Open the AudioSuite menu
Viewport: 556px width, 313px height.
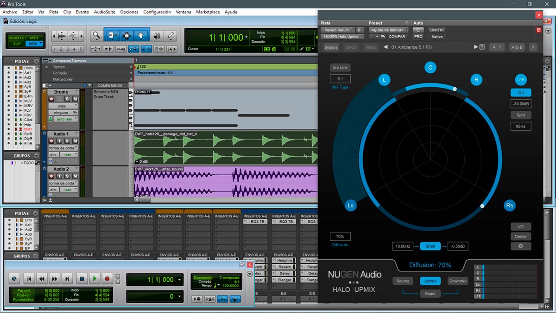pyautogui.click(x=105, y=12)
